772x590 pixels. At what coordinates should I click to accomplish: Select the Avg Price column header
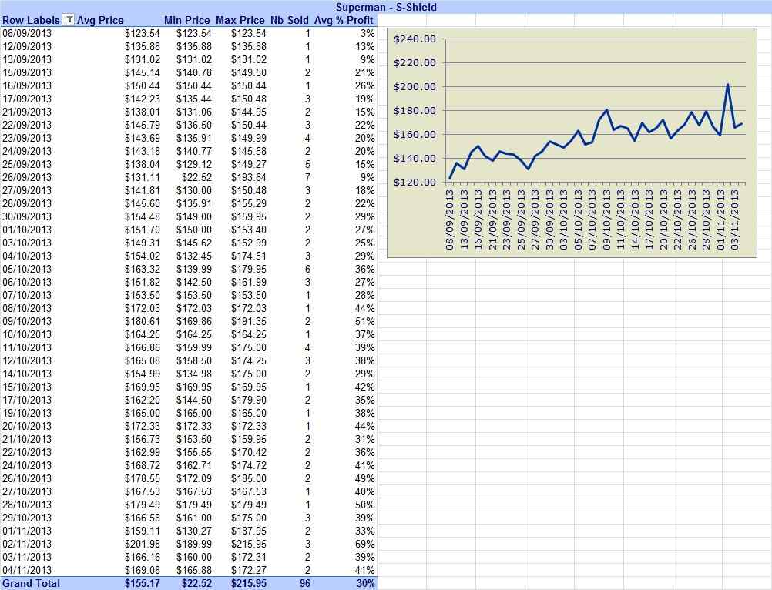pyautogui.click(x=100, y=20)
